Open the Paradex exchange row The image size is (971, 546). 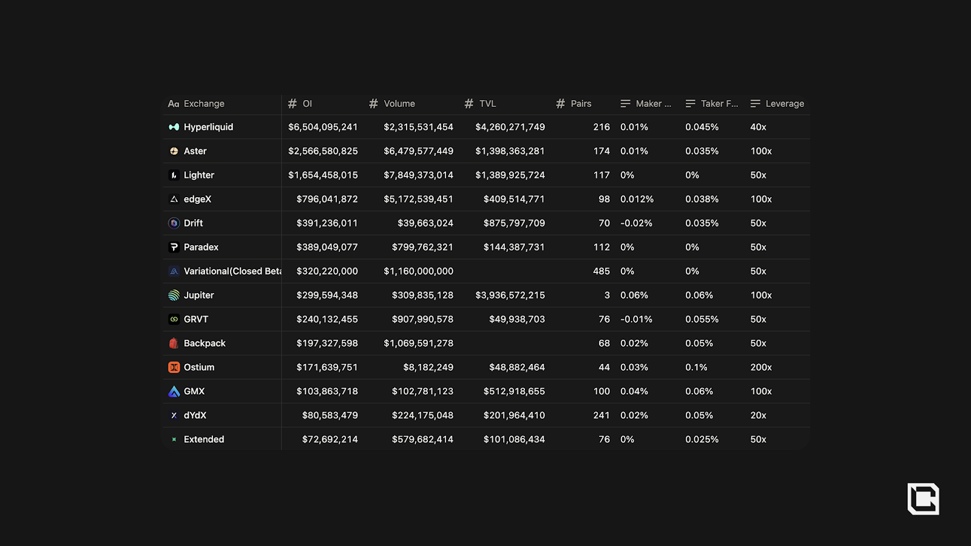pyautogui.click(x=201, y=248)
